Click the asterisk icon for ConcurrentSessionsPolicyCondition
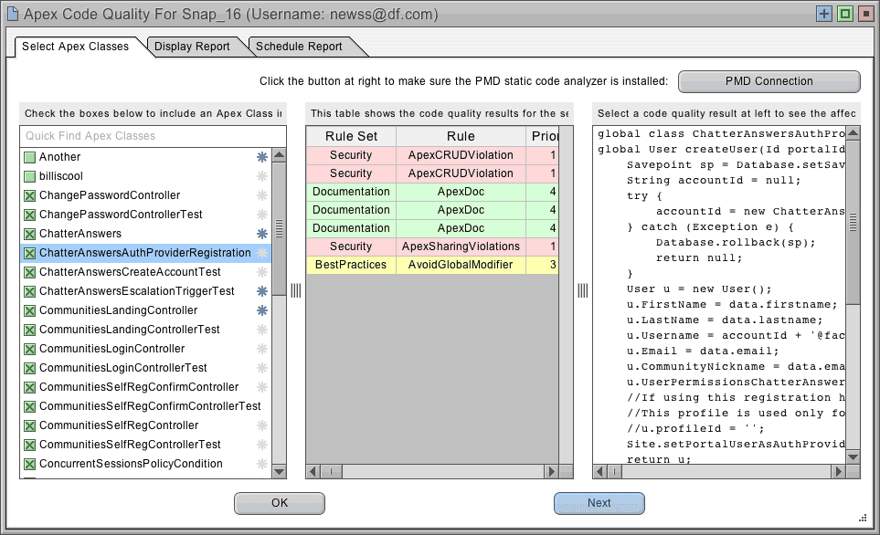This screenshot has width=880, height=535. click(262, 464)
